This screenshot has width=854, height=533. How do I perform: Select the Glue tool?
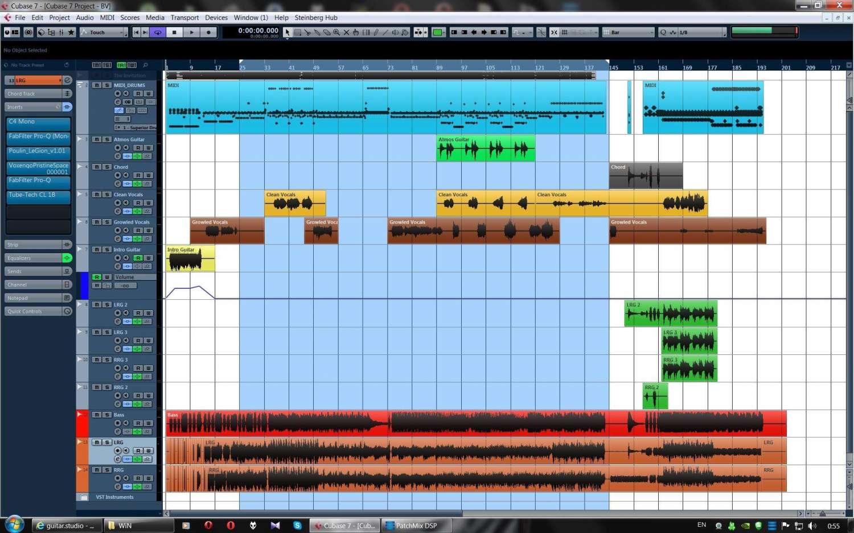(x=317, y=32)
